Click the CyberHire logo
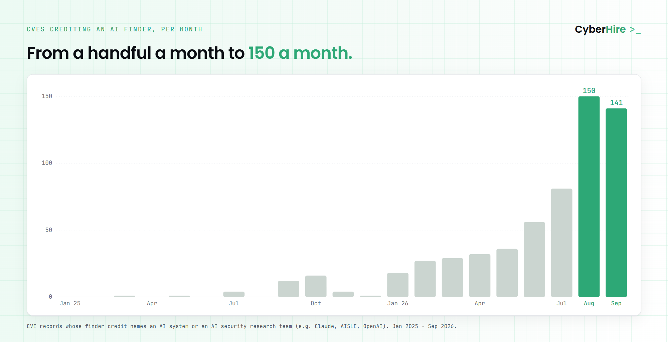The width and height of the screenshot is (668, 342). [608, 29]
